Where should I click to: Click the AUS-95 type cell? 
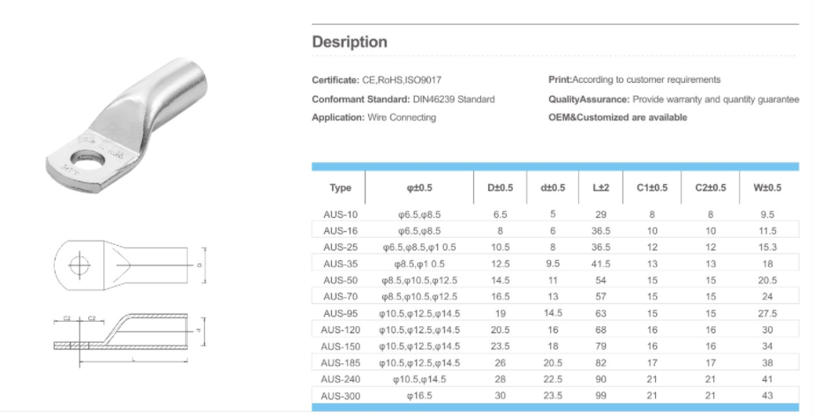coord(340,313)
